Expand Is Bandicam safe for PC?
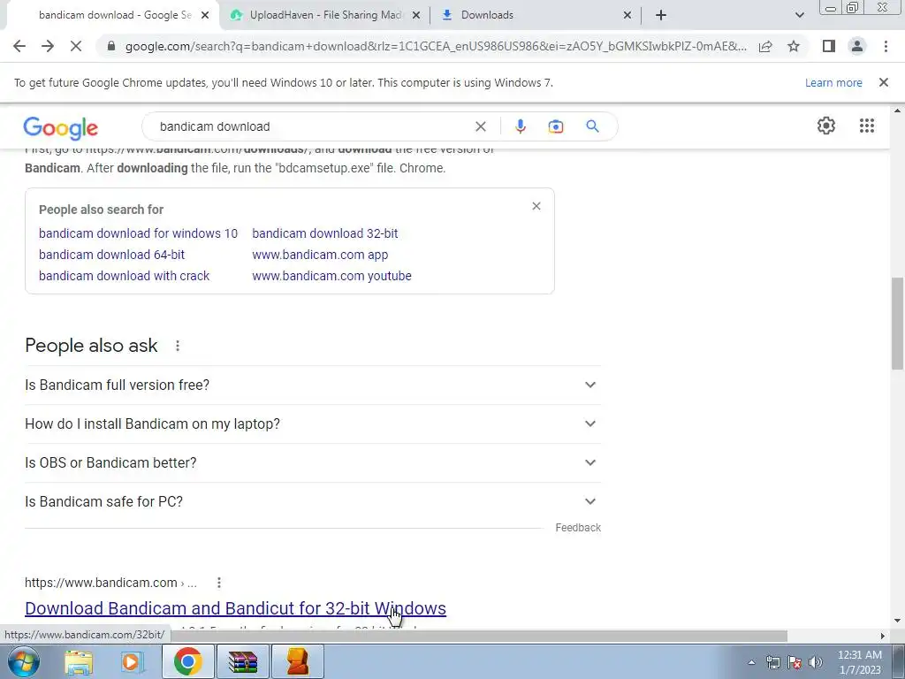The width and height of the screenshot is (905, 679). pyautogui.click(x=313, y=502)
